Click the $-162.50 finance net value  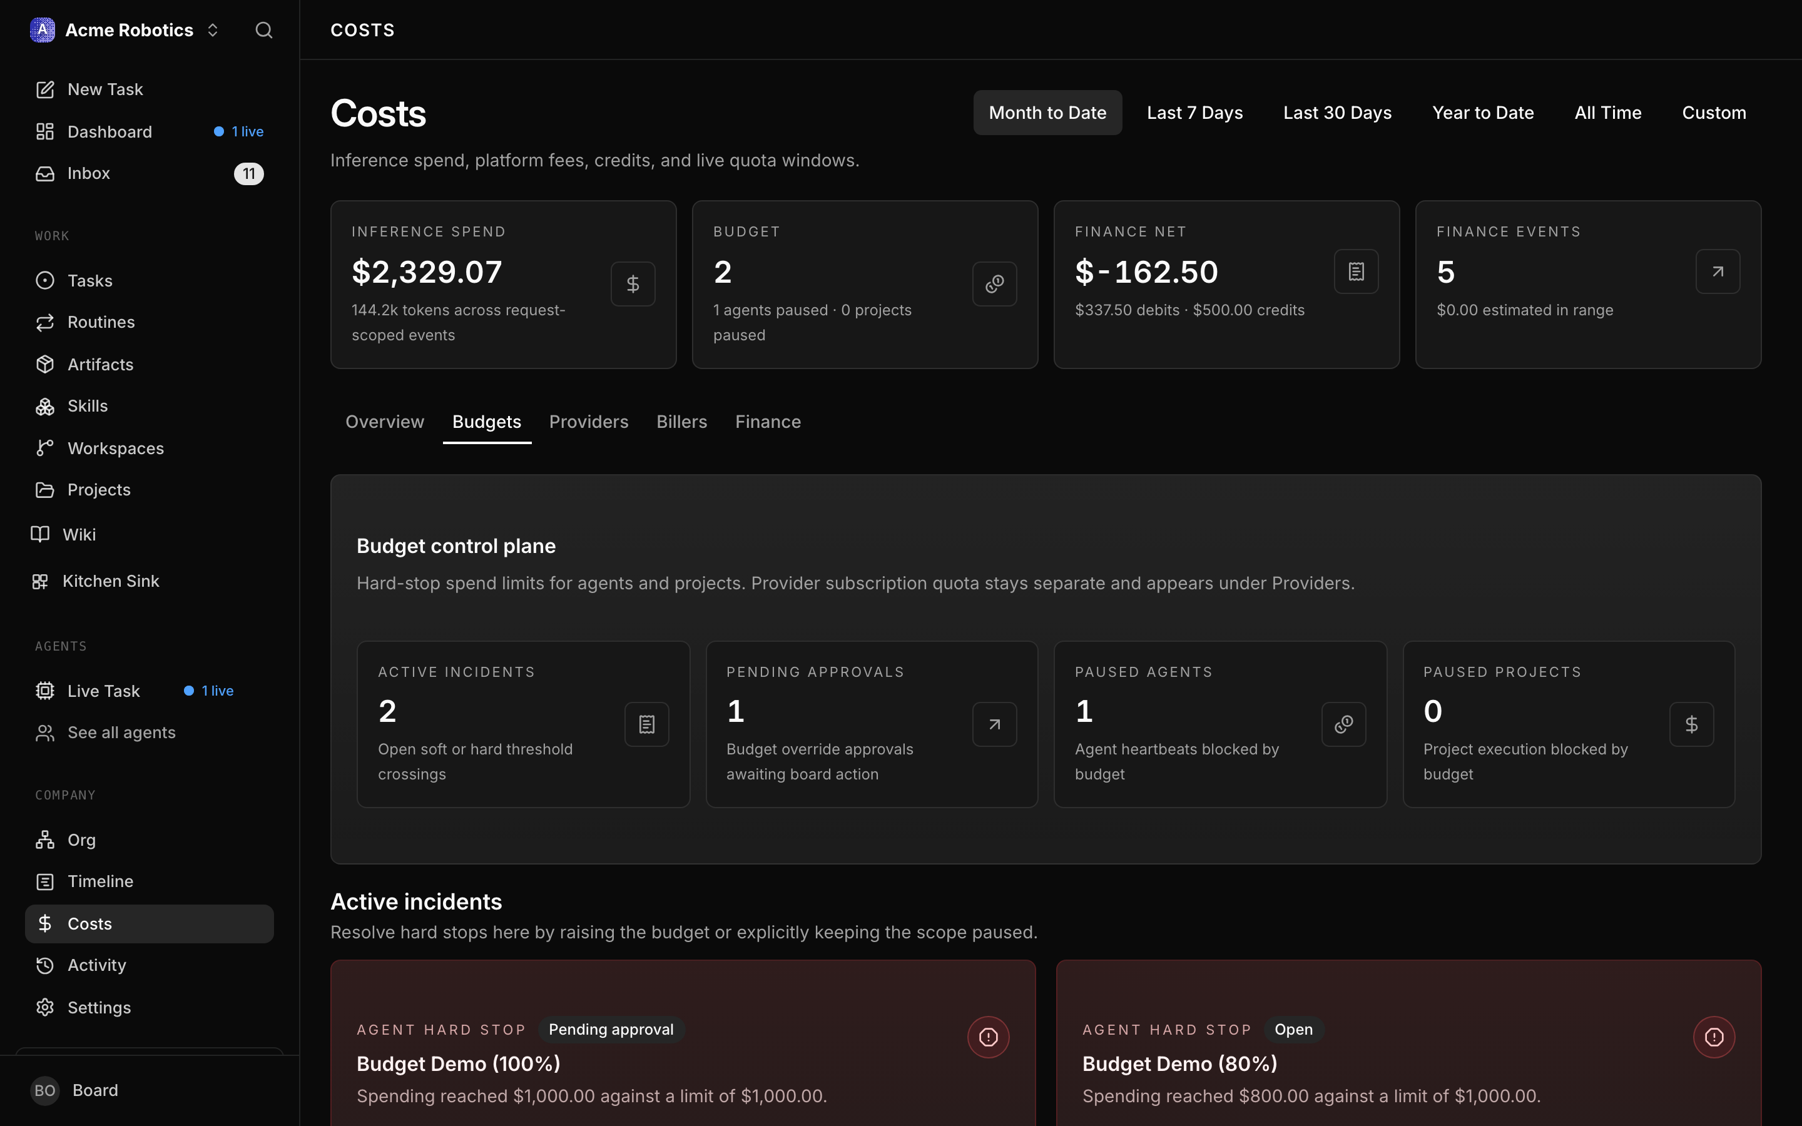coord(1147,272)
